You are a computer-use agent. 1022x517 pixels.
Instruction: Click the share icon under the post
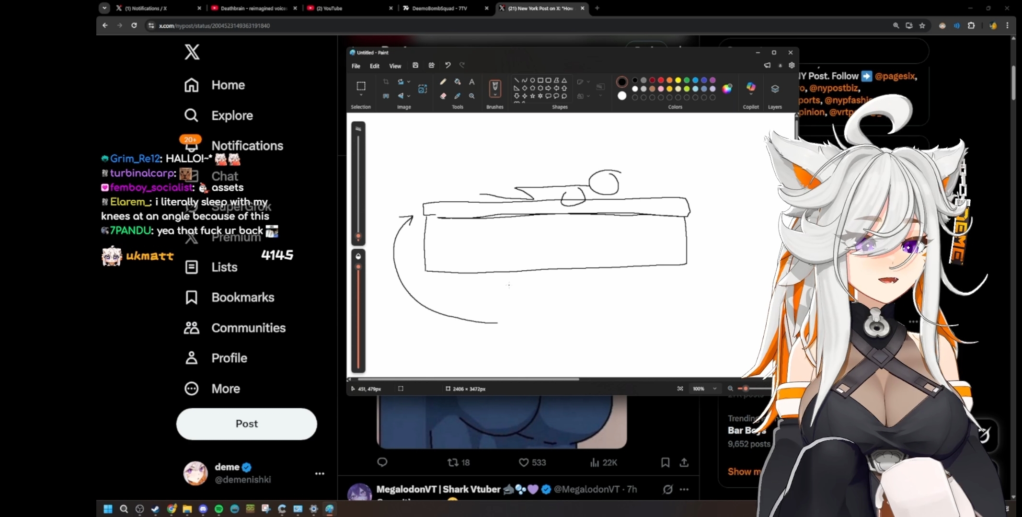tap(684, 462)
